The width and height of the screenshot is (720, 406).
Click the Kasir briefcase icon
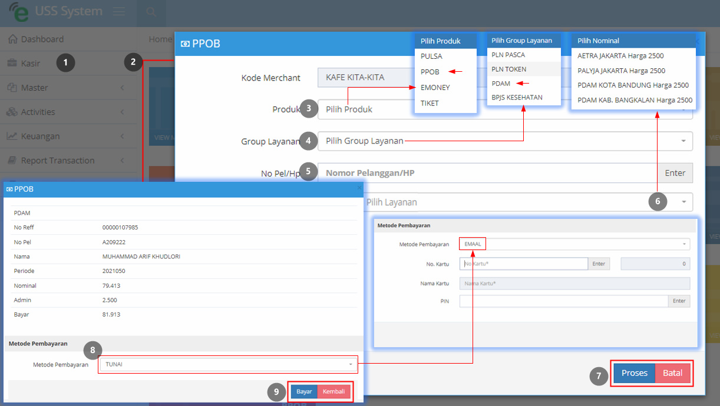pos(12,63)
